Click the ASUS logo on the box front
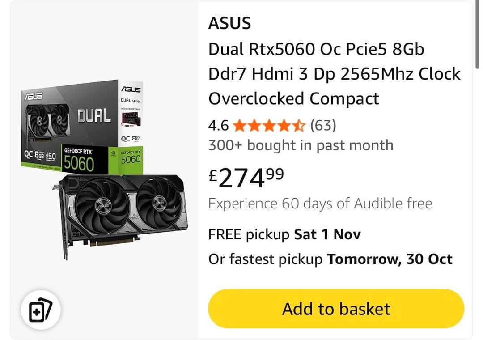The width and height of the screenshot is (483, 340). [x=33, y=96]
